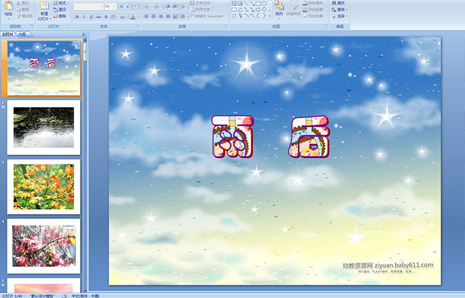Select the Rectangle shape in the gallery
Image resolution: width=465 pixels, height=298 pixels.
point(258,3)
